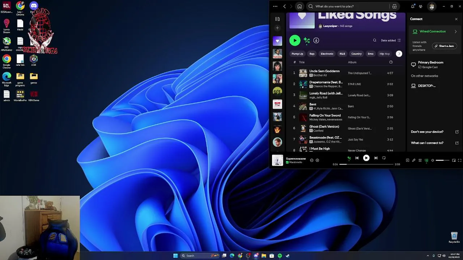The width and height of the screenshot is (463, 260).
Task: Skip to the previous track
Action: click(x=357, y=158)
